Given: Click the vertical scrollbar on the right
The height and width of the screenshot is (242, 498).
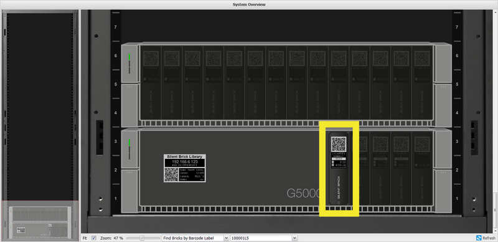Looking at the screenshot, I should pyautogui.click(x=496, y=122).
